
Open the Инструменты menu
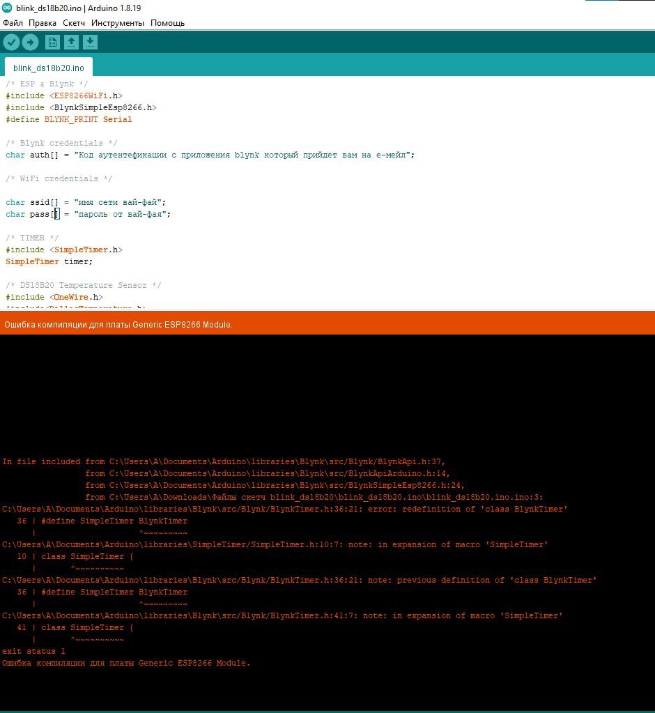117,23
